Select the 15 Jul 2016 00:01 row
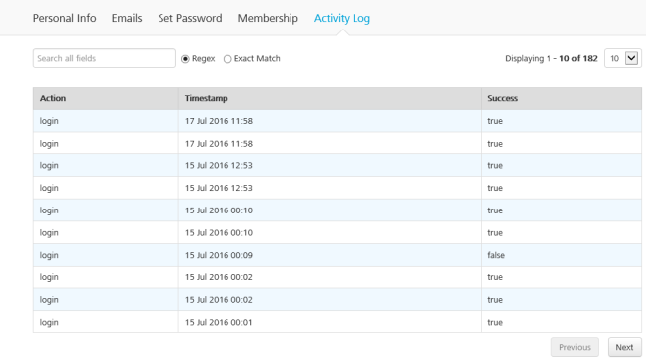This screenshot has height=360, width=646. [x=338, y=322]
